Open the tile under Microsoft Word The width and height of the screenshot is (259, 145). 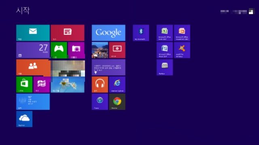[x=165, y=67]
